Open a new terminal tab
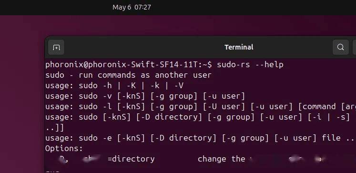356x173 pixels. 56,47
